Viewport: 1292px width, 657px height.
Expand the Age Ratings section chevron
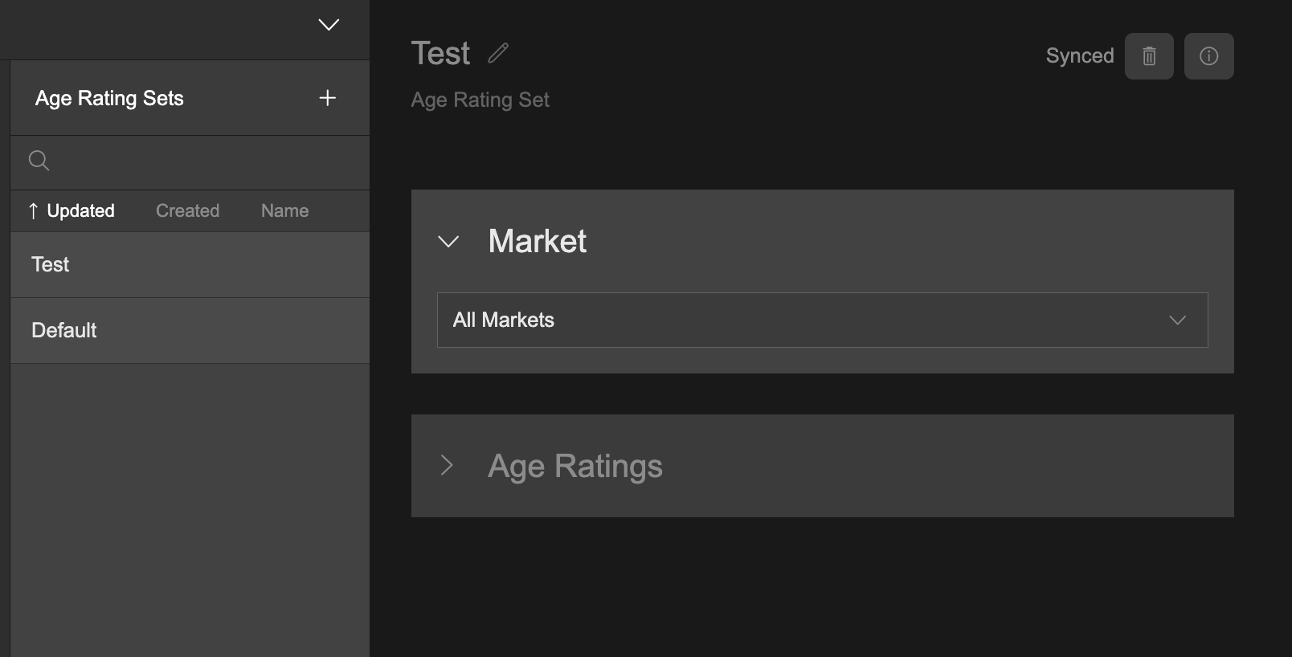[448, 465]
